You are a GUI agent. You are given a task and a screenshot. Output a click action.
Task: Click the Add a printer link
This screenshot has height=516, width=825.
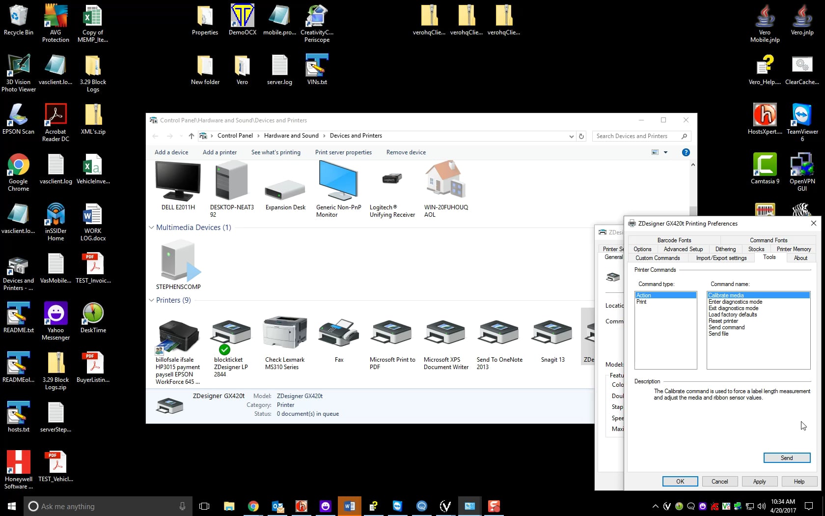click(x=220, y=152)
